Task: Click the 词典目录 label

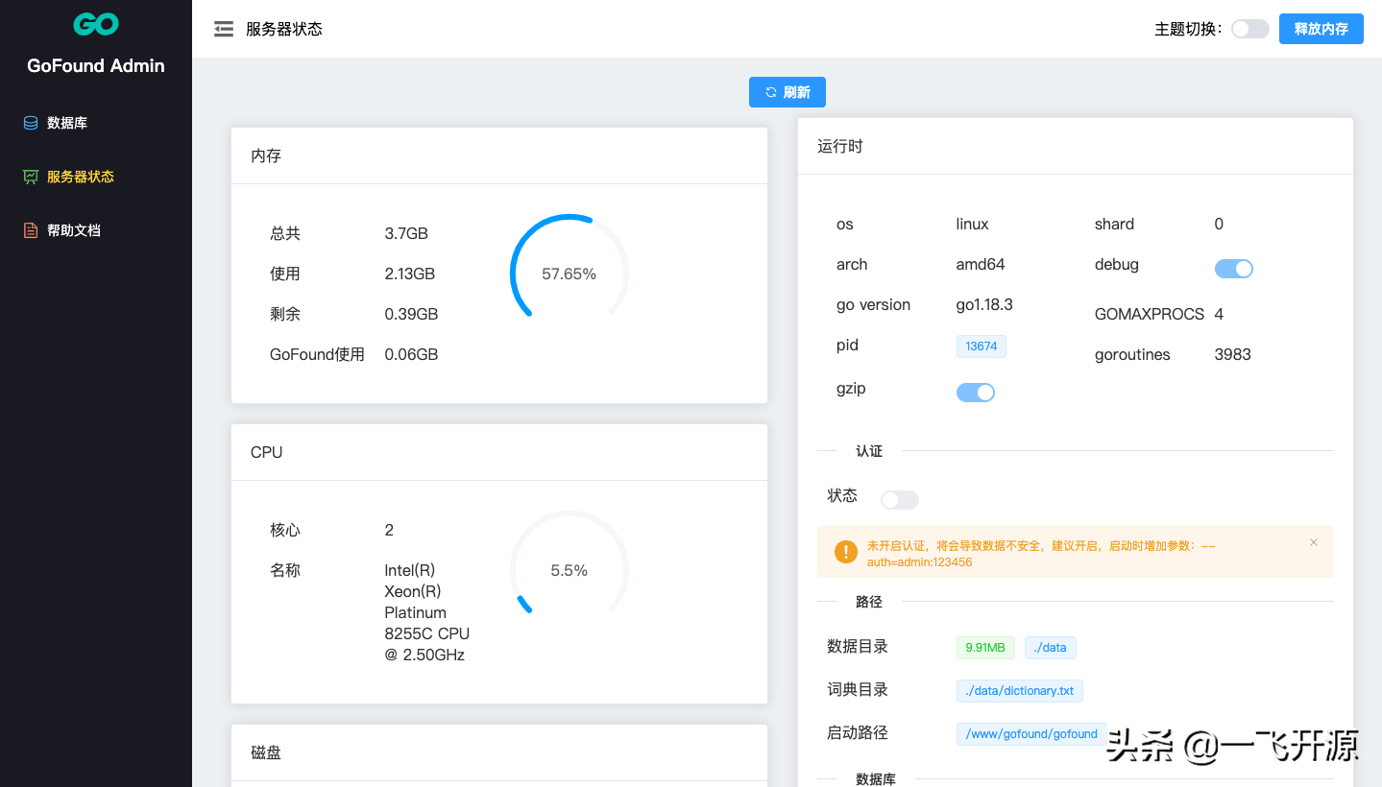Action: click(x=858, y=689)
